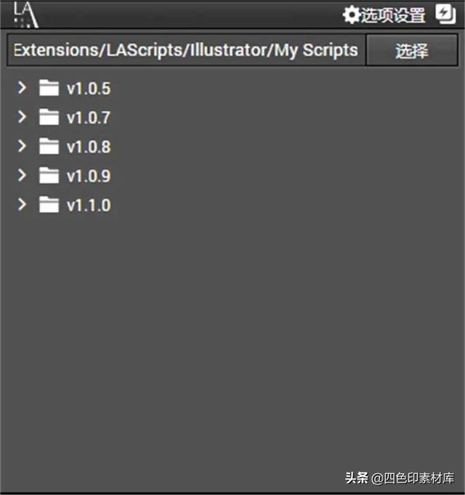Expand the v1.0.9 folder chevron

coord(22,175)
